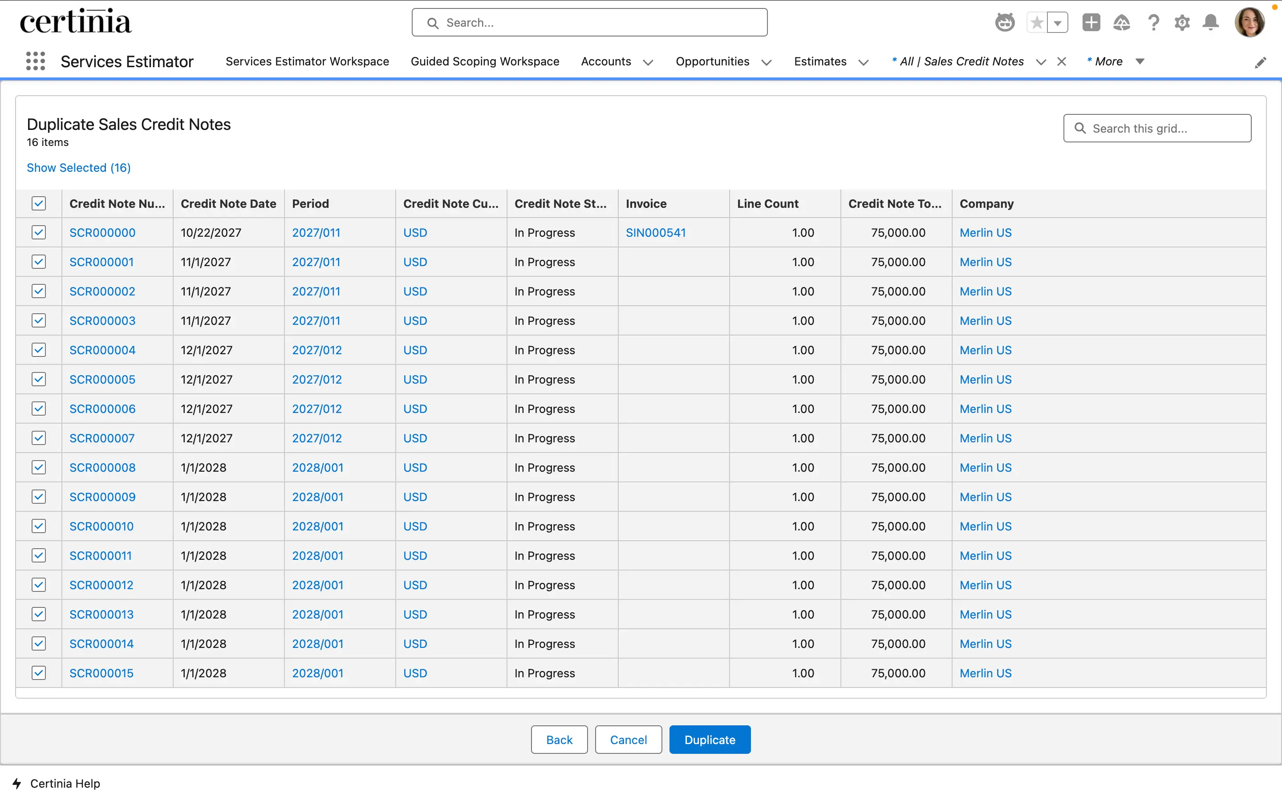Deselect the checkbox for SCR000015
The height and width of the screenshot is (801, 1282).
39,672
